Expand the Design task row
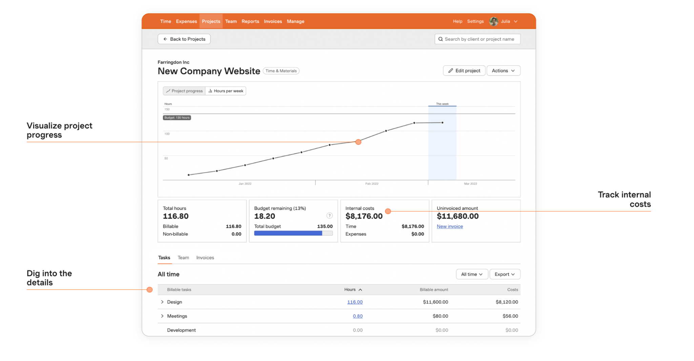 pos(162,302)
